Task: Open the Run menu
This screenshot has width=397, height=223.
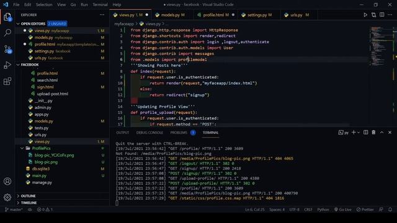Action: pos(84,4)
